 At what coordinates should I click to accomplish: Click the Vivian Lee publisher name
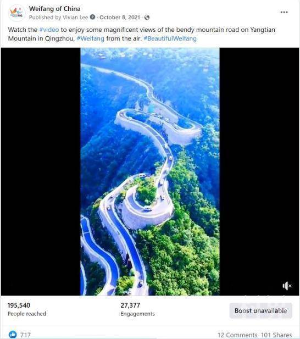(75, 17)
